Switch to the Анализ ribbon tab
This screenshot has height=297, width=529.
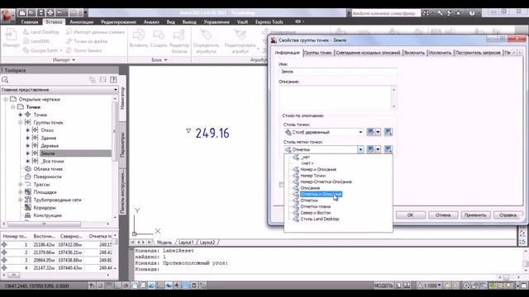151,22
